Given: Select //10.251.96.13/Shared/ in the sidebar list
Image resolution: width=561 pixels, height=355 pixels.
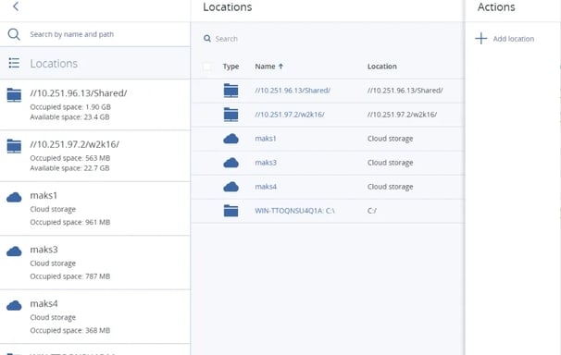Looking at the screenshot, I should coord(95,104).
